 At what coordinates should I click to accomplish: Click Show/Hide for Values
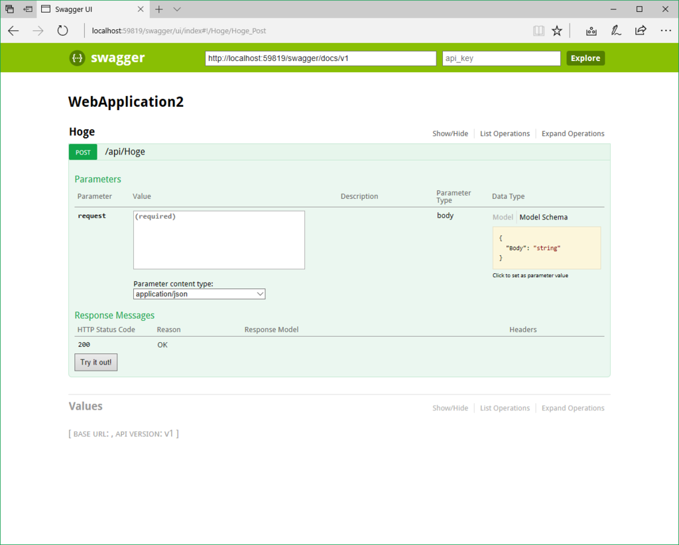pyautogui.click(x=450, y=408)
